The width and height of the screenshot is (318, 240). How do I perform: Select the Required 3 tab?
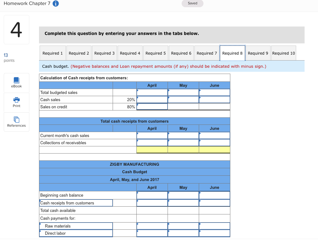click(x=105, y=53)
